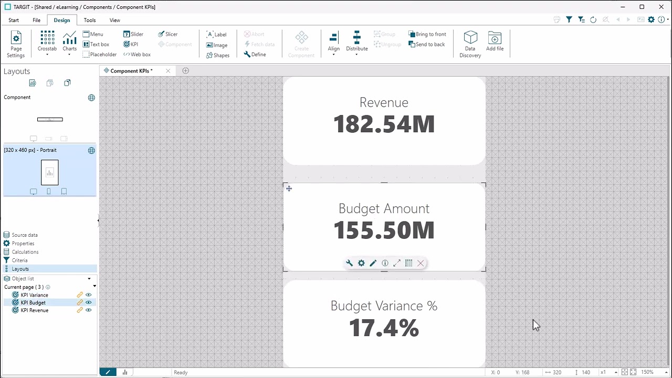This screenshot has width=672, height=378.
Task: Click Bring to front
Action: point(427,34)
